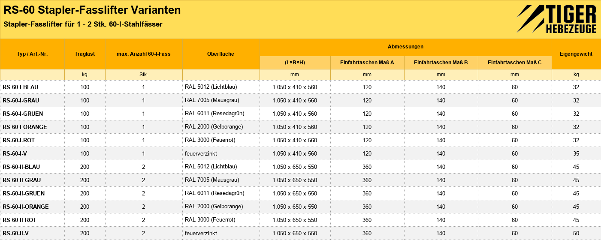The image size is (601, 243).
Task: Click Traglast 200 in the RS-60-II-GRUEN row
Action: click(85, 193)
